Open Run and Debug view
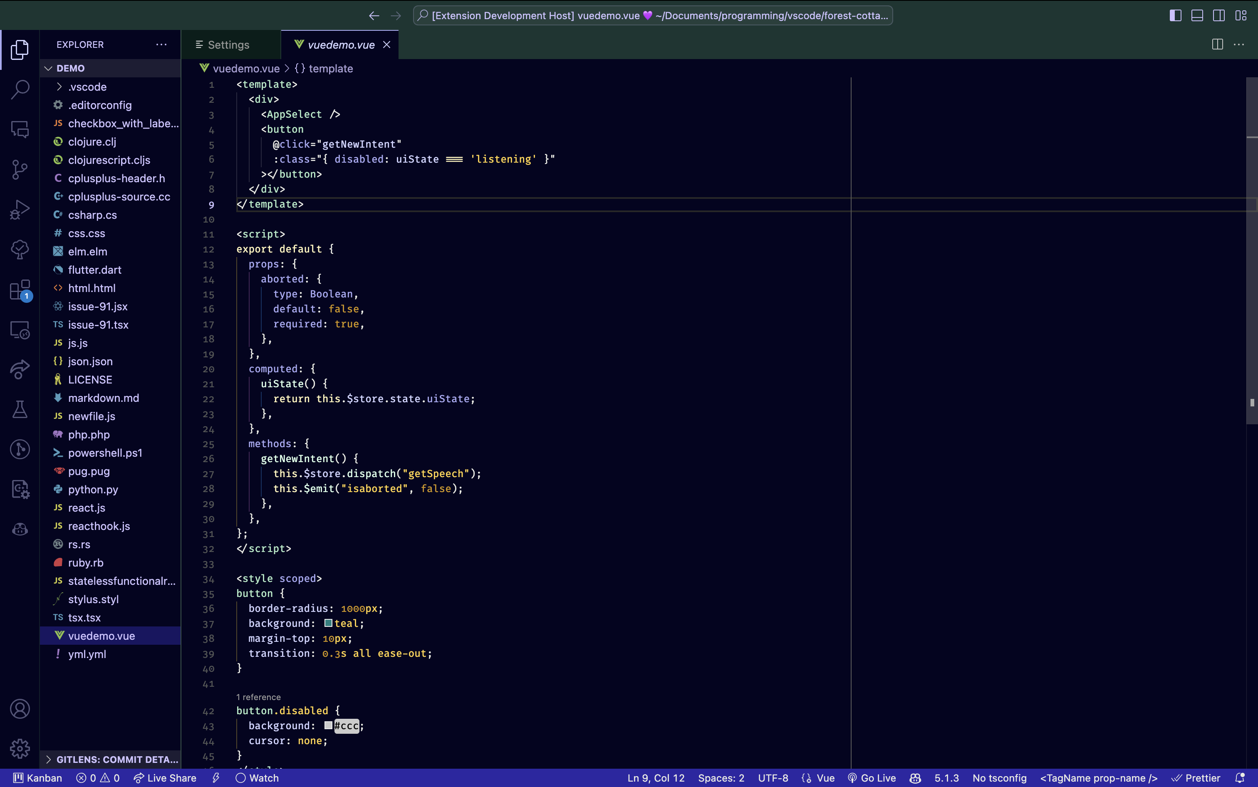The image size is (1258, 787). tap(20, 209)
